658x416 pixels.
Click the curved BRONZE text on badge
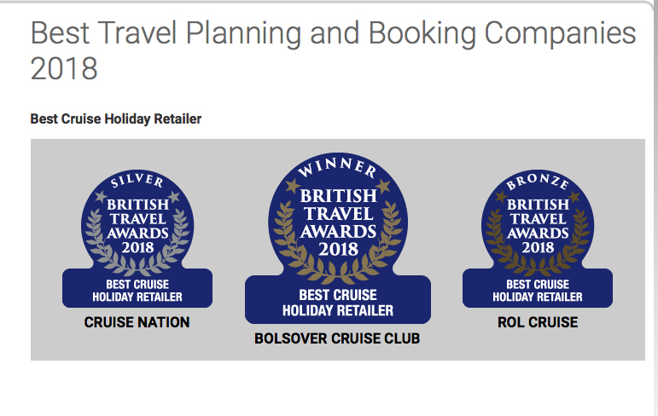coord(537,182)
